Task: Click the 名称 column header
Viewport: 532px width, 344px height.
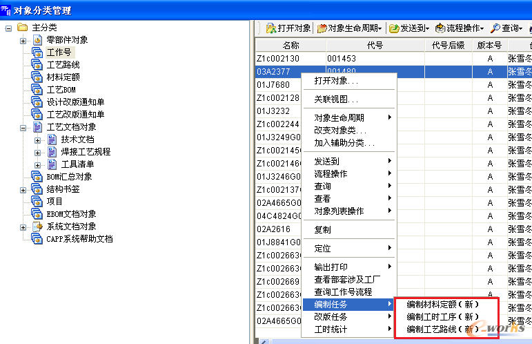Action: [290, 45]
